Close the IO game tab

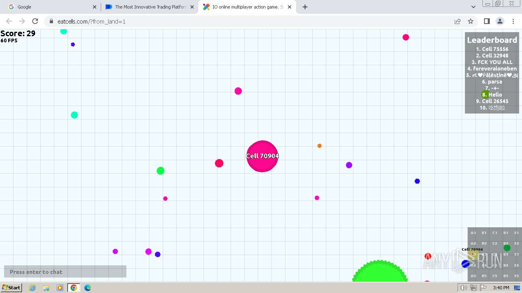(x=290, y=7)
